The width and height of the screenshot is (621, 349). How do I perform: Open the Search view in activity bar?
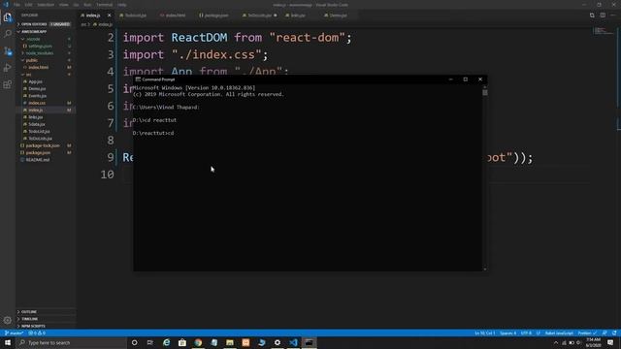(x=8, y=34)
